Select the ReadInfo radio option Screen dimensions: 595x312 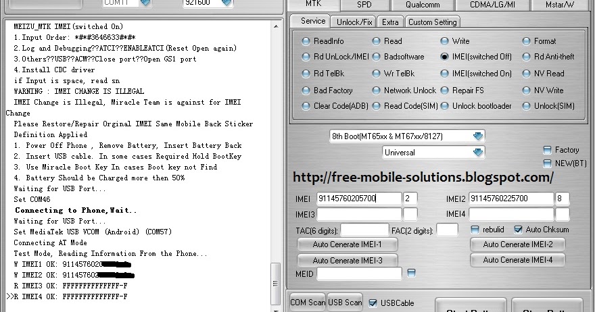(306, 41)
